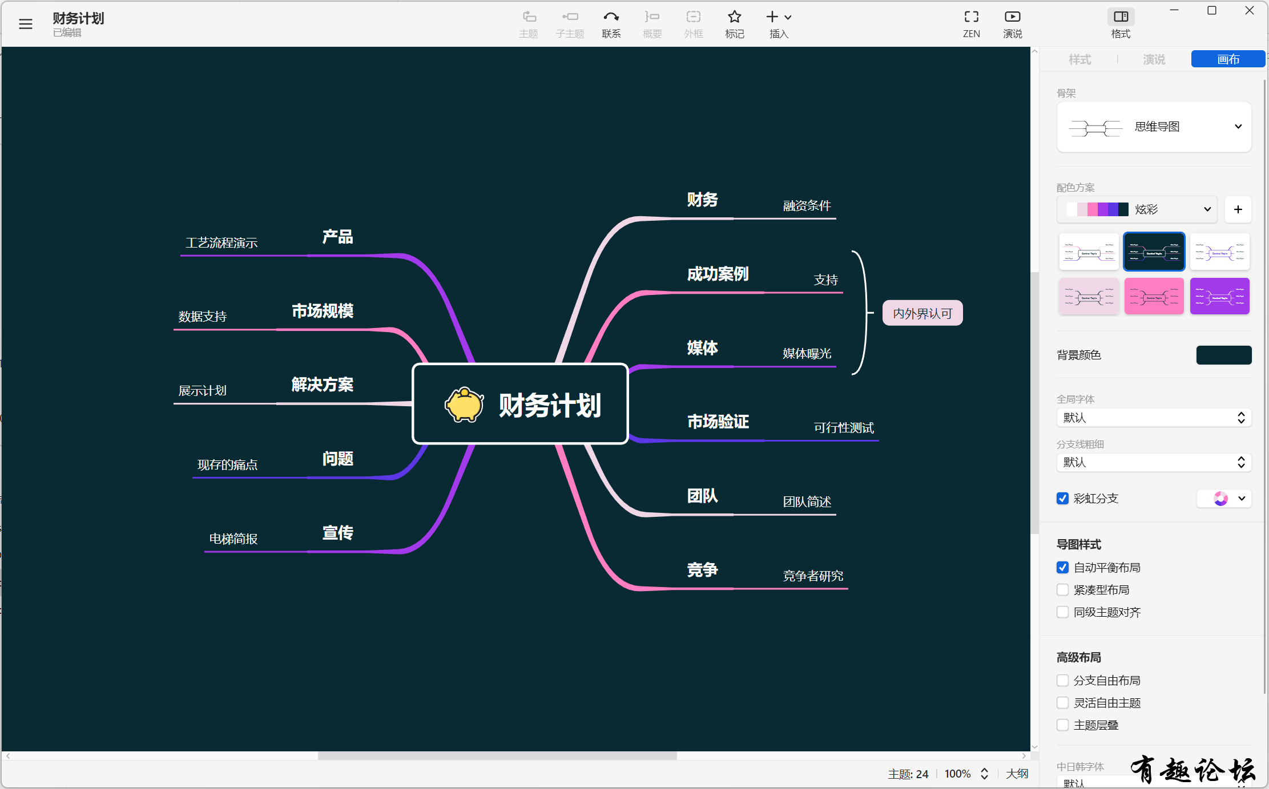1269x789 pixels.
Task: Select the 团队 branch topic
Action: pos(702,496)
